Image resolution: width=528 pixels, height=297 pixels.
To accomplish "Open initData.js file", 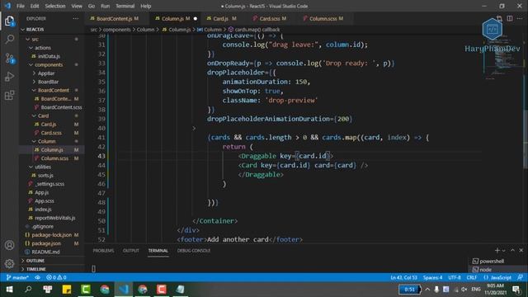I will 49,56.
